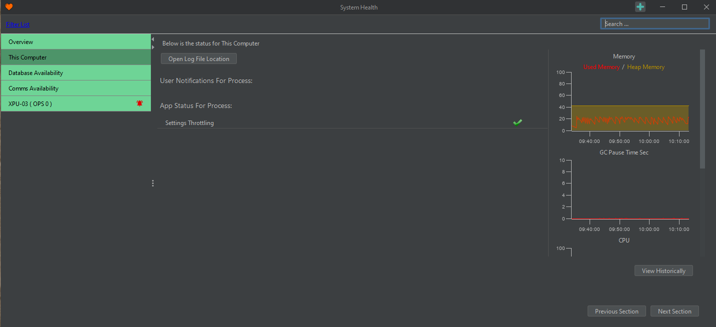Collapse sidebar with left arrow
The image size is (716, 327).
153,39
